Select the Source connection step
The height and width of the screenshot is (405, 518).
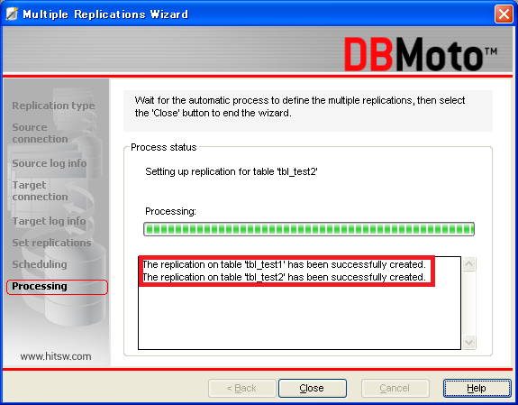pos(40,133)
